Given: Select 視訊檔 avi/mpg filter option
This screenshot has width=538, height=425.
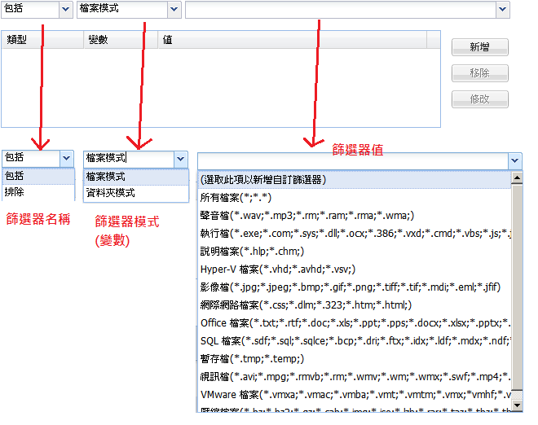Looking at the screenshot, I should (x=354, y=377).
